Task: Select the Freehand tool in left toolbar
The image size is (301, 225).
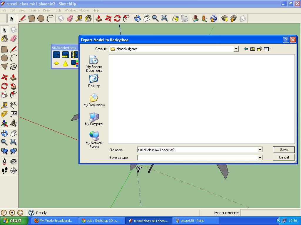Action: (14, 67)
